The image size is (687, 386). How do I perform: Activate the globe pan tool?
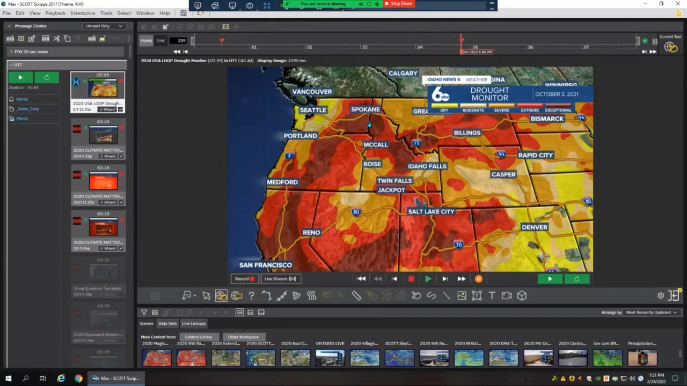[x=221, y=295]
